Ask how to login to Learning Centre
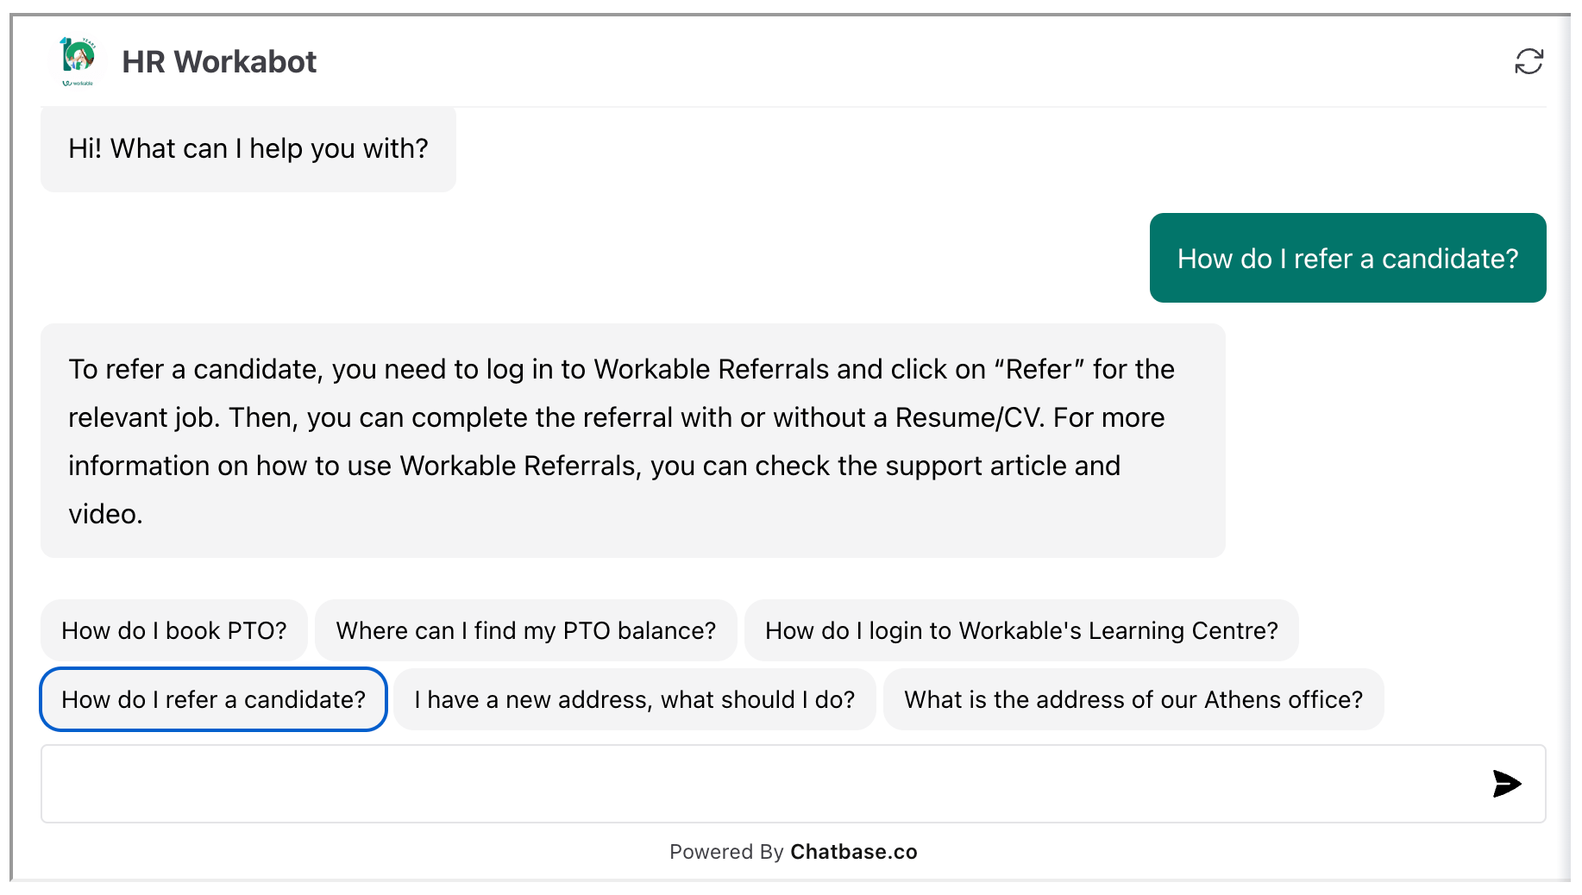The width and height of the screenshot is (1582, 895). point(1021,630)
